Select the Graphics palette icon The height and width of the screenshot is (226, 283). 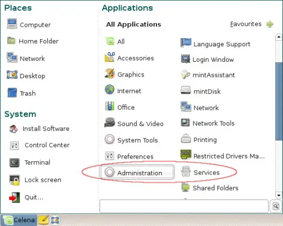(x=110, y=74)
